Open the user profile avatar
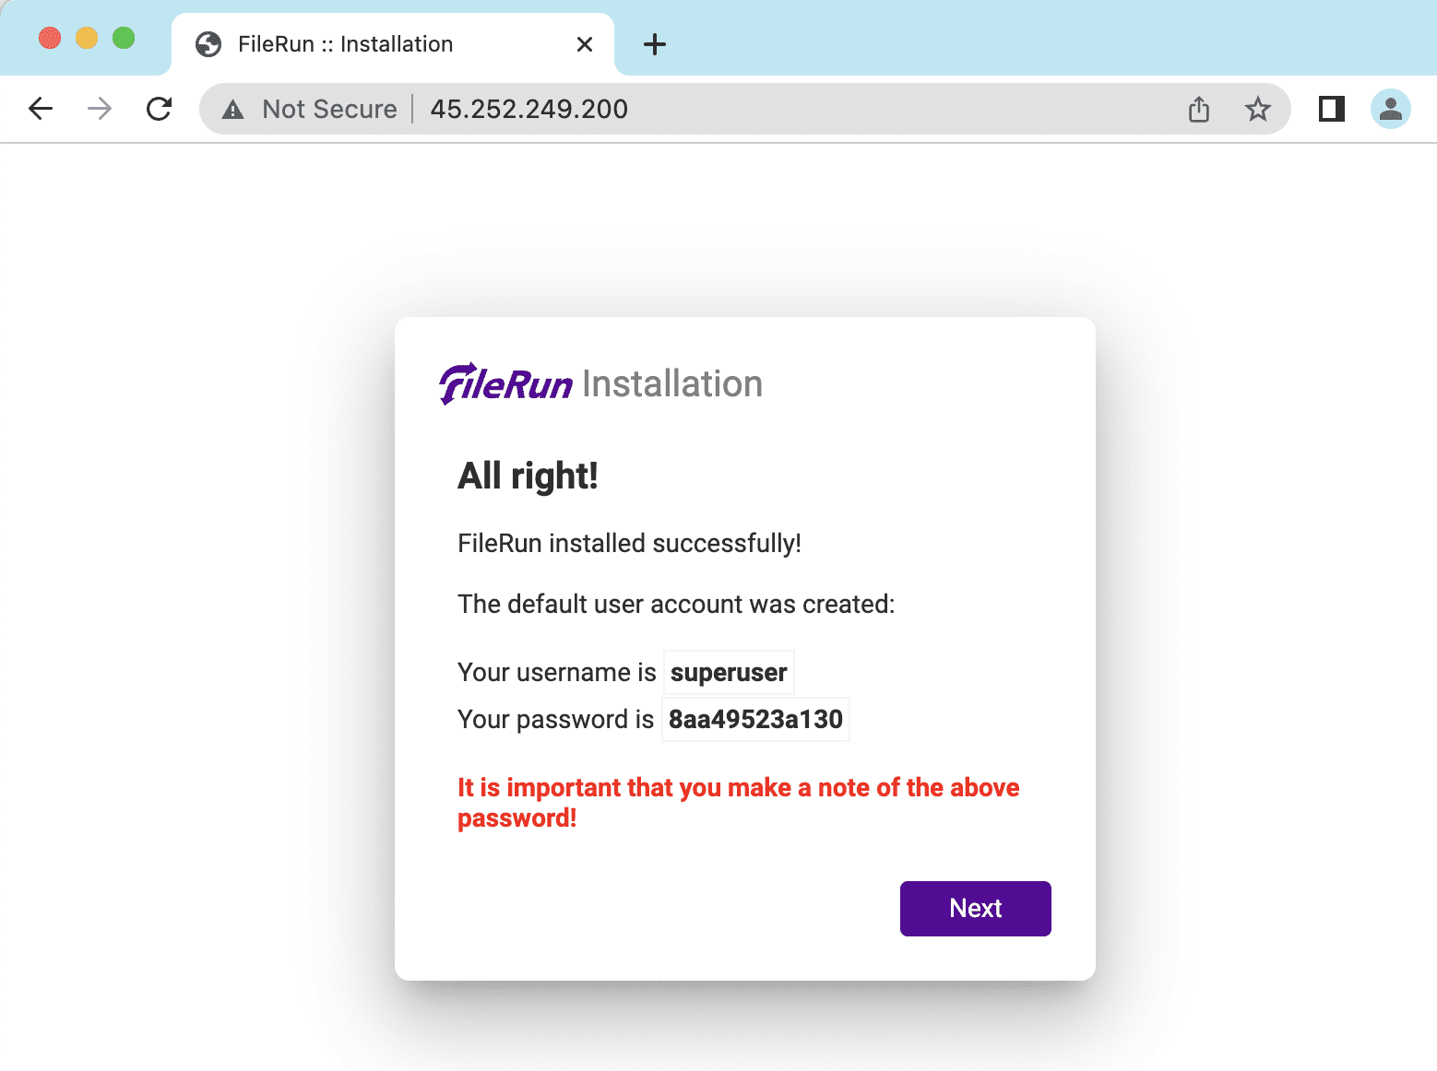 1390,109
